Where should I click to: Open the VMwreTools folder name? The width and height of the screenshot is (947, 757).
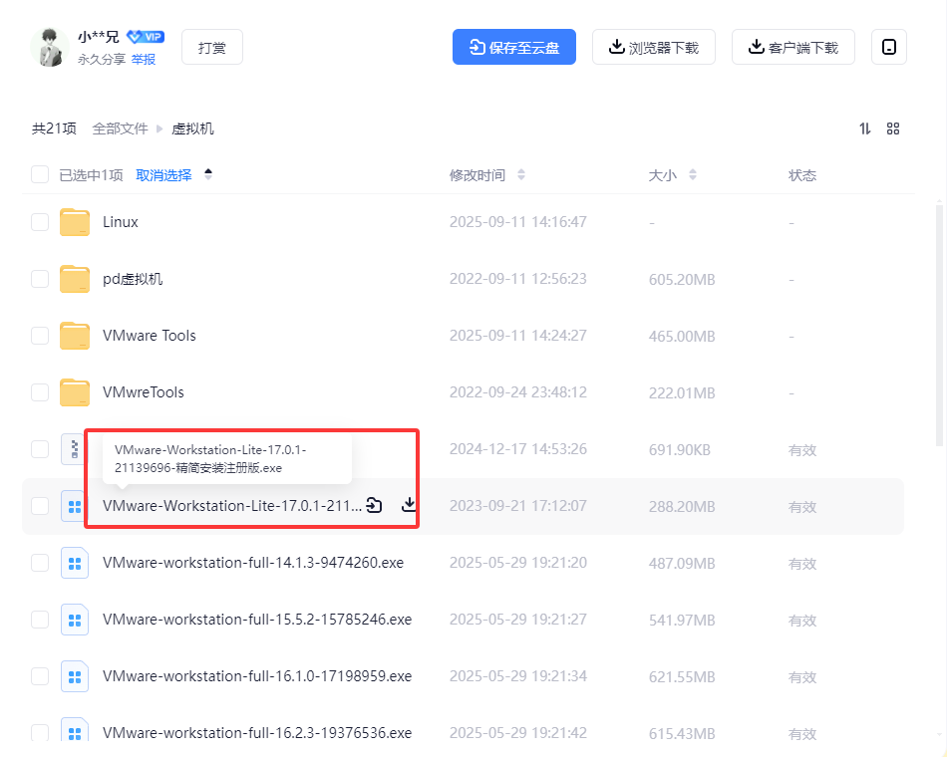point(144,392)
